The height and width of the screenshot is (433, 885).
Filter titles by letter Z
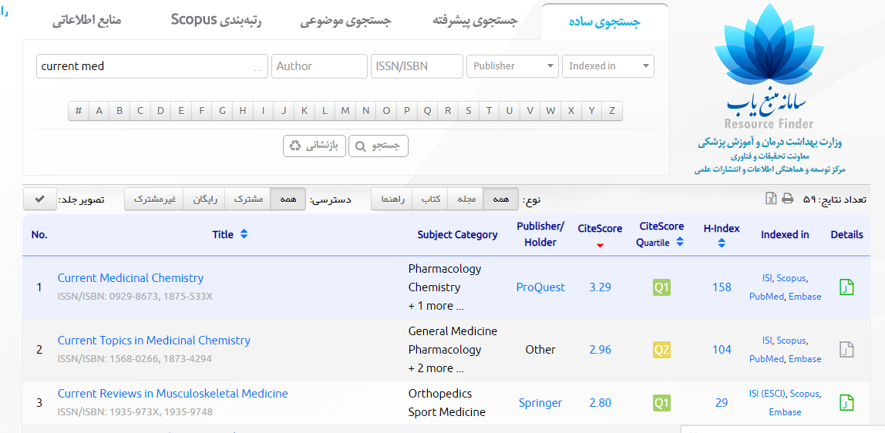[612, 111]
